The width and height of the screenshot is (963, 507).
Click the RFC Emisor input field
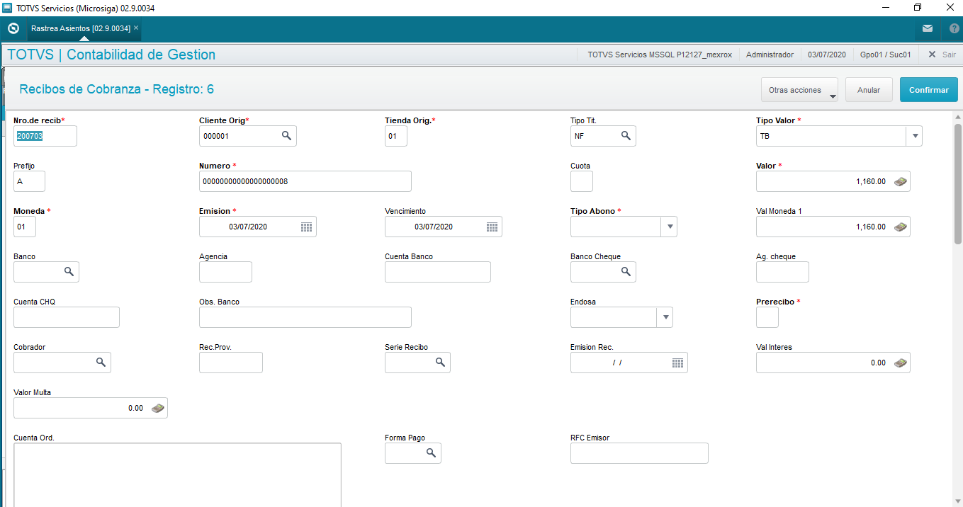[x=639, y=453]
